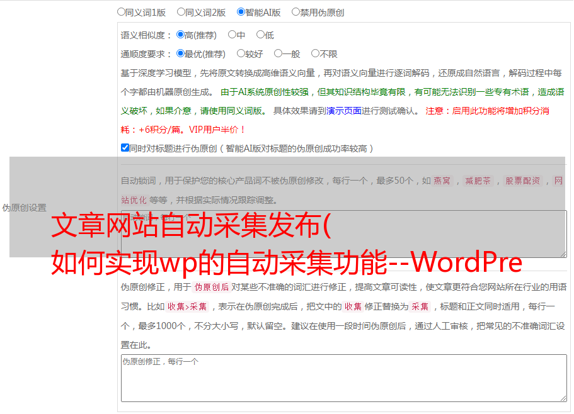Set 通顺度要求 to 较好
The image size is (574, 414).
click(x=241, y=53)
